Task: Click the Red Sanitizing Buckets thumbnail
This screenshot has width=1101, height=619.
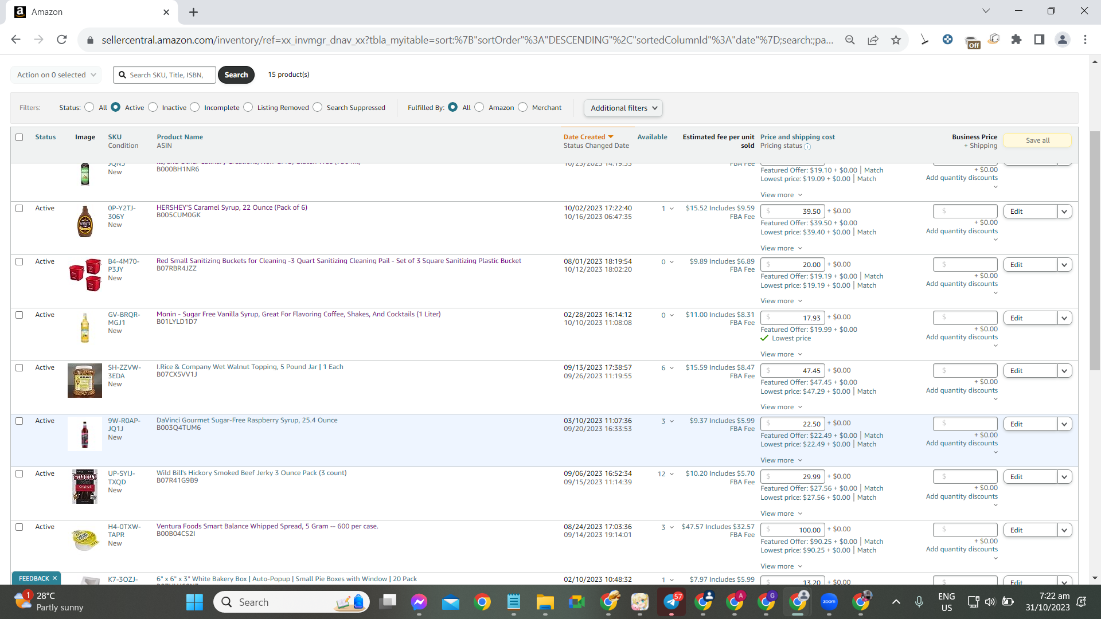Action: coord(85,275)
